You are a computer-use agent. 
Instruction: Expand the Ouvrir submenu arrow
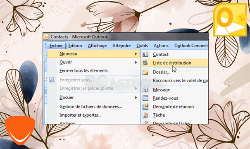[x=136, y=62]
